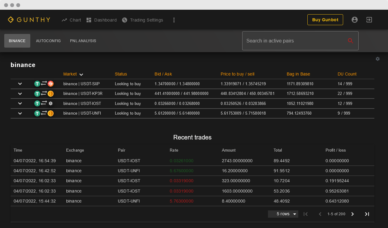
Task: Click the Bag in Base column header
Action: tap(298, 74)
